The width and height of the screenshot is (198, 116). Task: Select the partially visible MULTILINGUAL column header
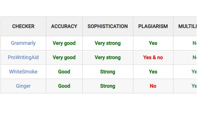[187, 26]
